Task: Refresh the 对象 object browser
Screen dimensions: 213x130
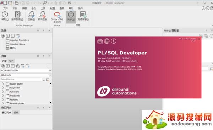Action: [x=3, y=66]
